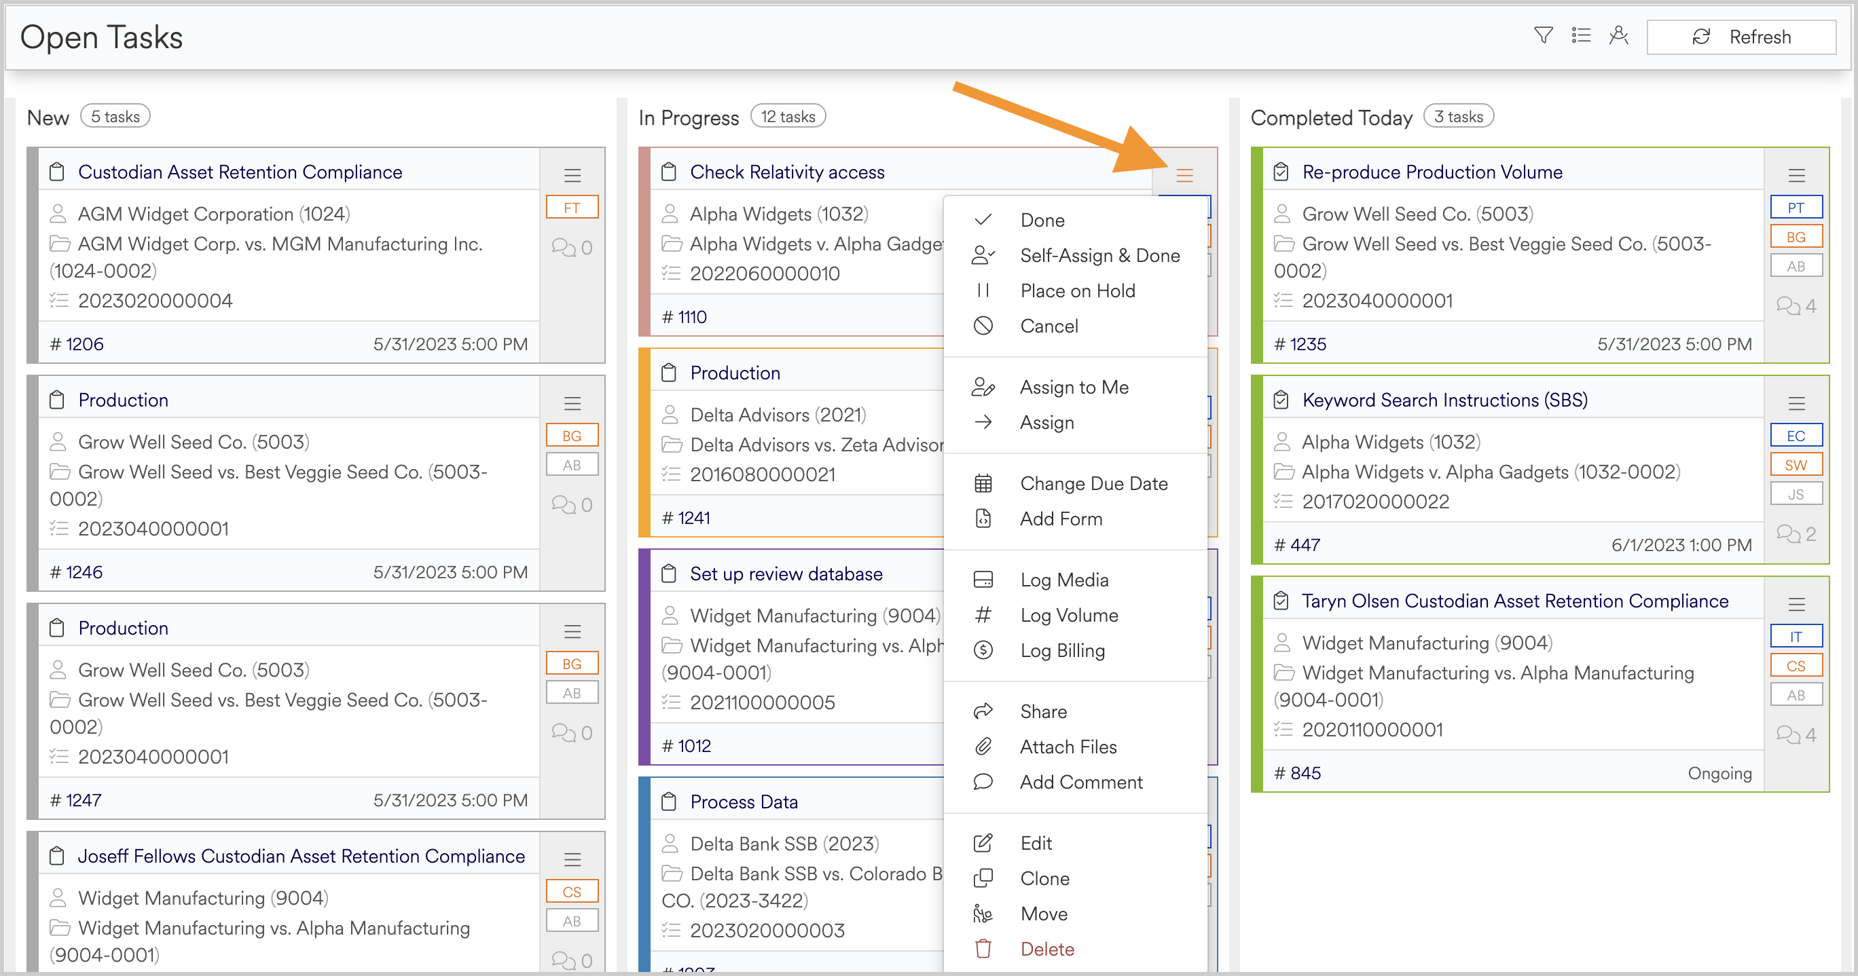Switch to list view icon
Viewport: 1858px width, 976px height.
point(1581,36)
